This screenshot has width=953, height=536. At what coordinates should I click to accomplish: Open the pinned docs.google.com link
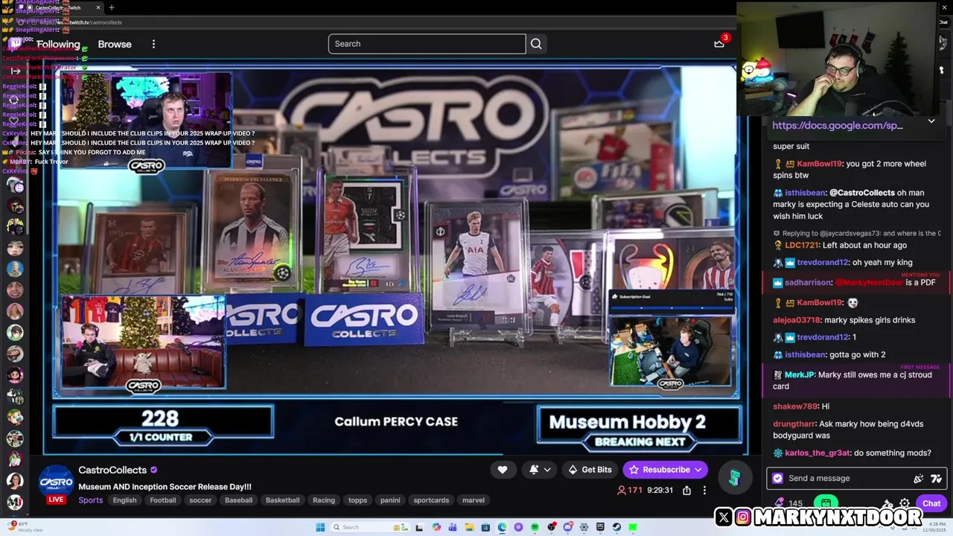(x=838, y=126)
